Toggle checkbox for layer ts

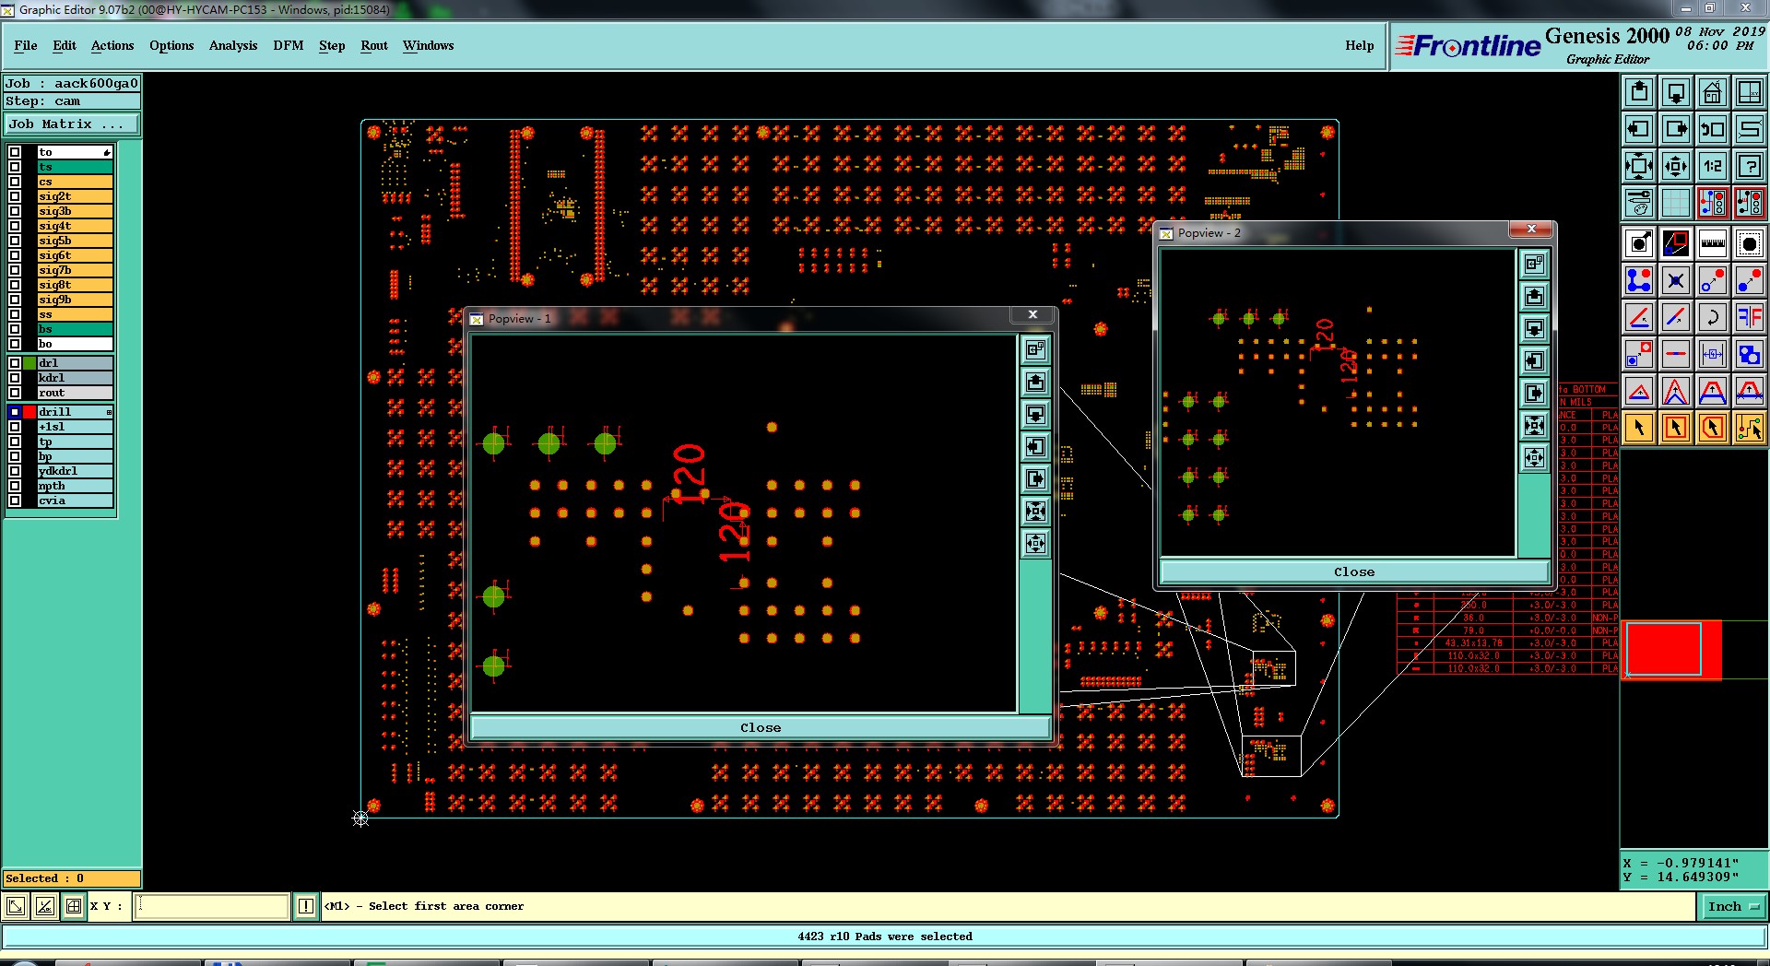(x=15, y=167)
